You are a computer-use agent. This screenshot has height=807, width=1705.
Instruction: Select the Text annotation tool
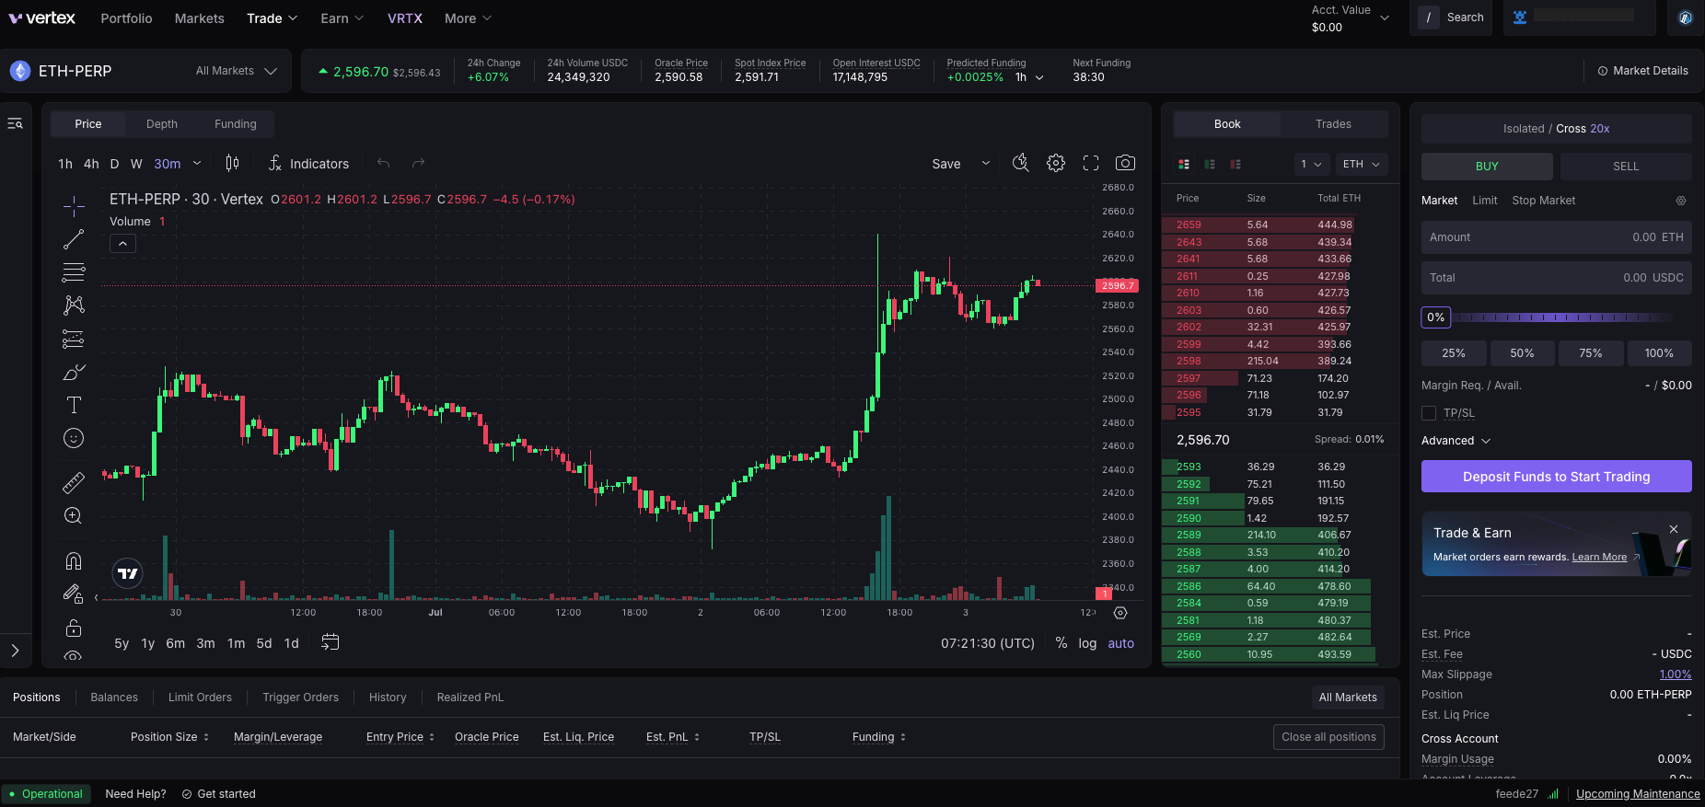tap(74, 405)
